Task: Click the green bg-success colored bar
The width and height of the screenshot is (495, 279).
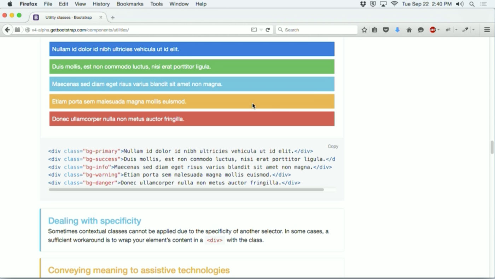Action: [x=192, y=67]
